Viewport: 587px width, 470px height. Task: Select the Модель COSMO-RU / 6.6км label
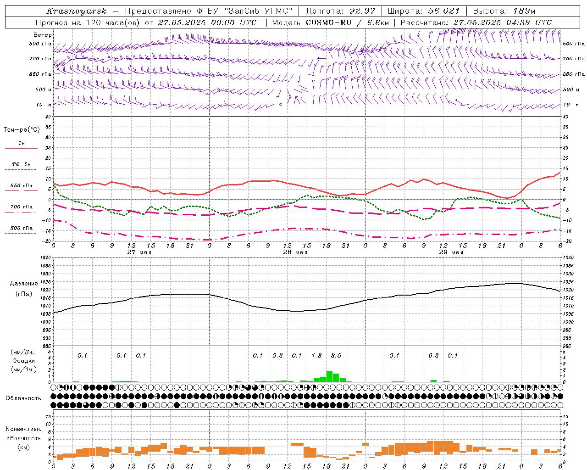(x=330, y=22)
